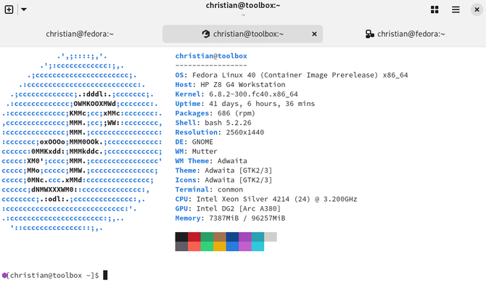The image size is (486, 283).
Task: Click the Resolution value 2560x1440
Action: [245, 132]
